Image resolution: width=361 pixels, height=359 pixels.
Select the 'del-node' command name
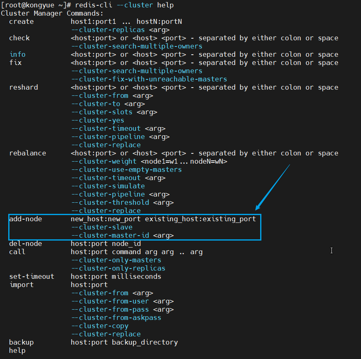tap(26, 243)
